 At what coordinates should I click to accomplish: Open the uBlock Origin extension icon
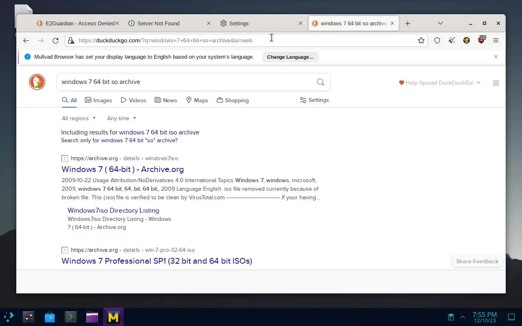point(481,40)
